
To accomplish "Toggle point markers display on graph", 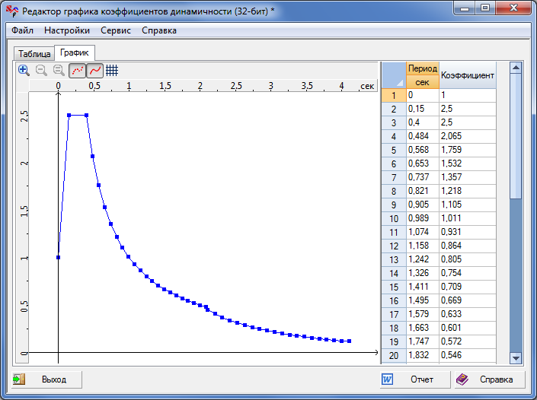I will [x=77, y=70].
